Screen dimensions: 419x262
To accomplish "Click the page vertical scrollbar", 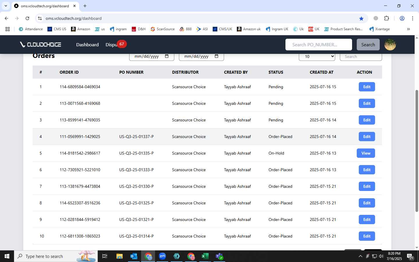I will coord(417,151).
